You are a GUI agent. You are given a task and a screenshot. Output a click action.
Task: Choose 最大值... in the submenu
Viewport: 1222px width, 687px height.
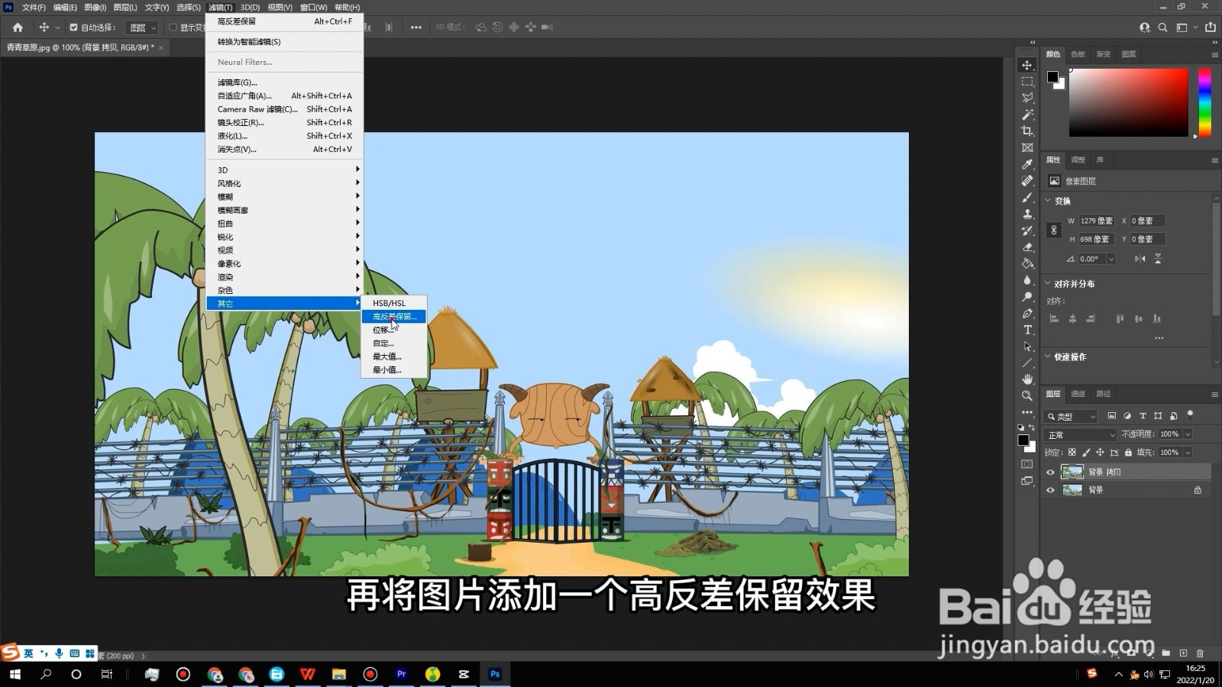(394, 356)
